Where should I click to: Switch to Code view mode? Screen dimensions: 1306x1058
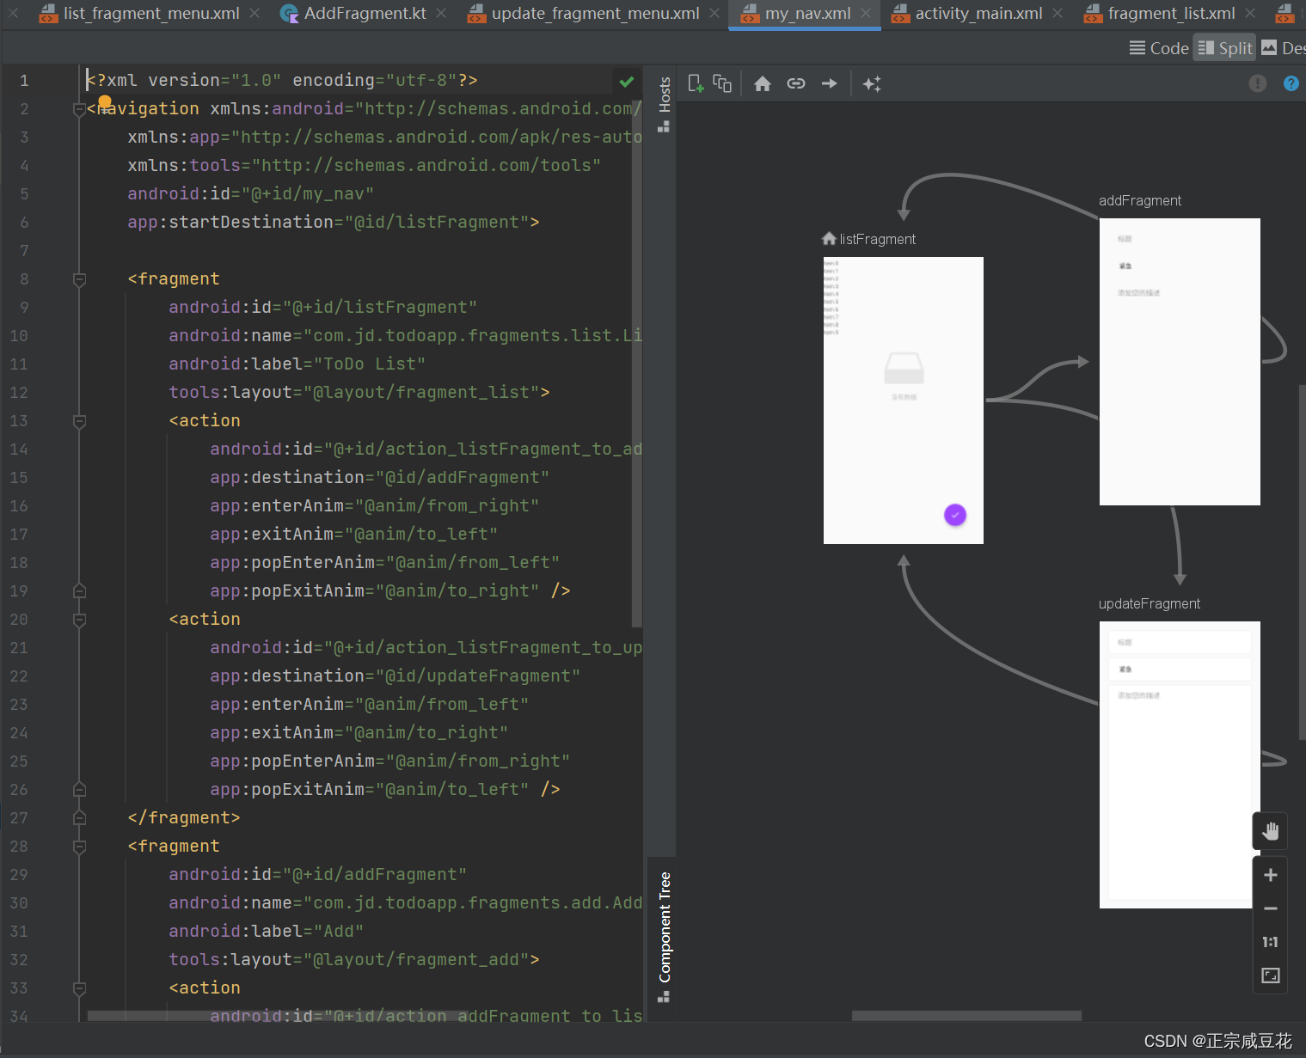coord(1159,48)
